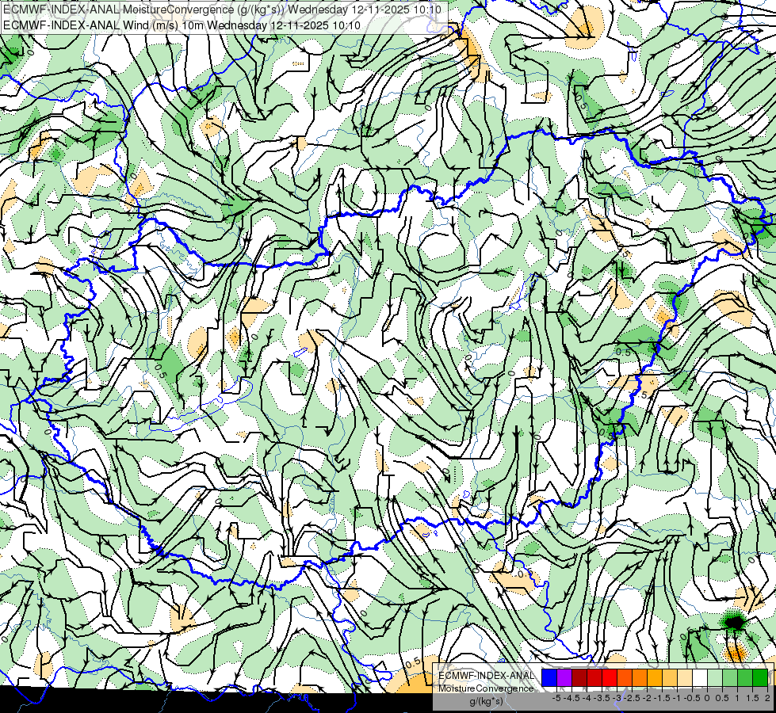This screenshot has height=713, width=776.
Task: Click the legend value 0
Action: pos(708,698)
